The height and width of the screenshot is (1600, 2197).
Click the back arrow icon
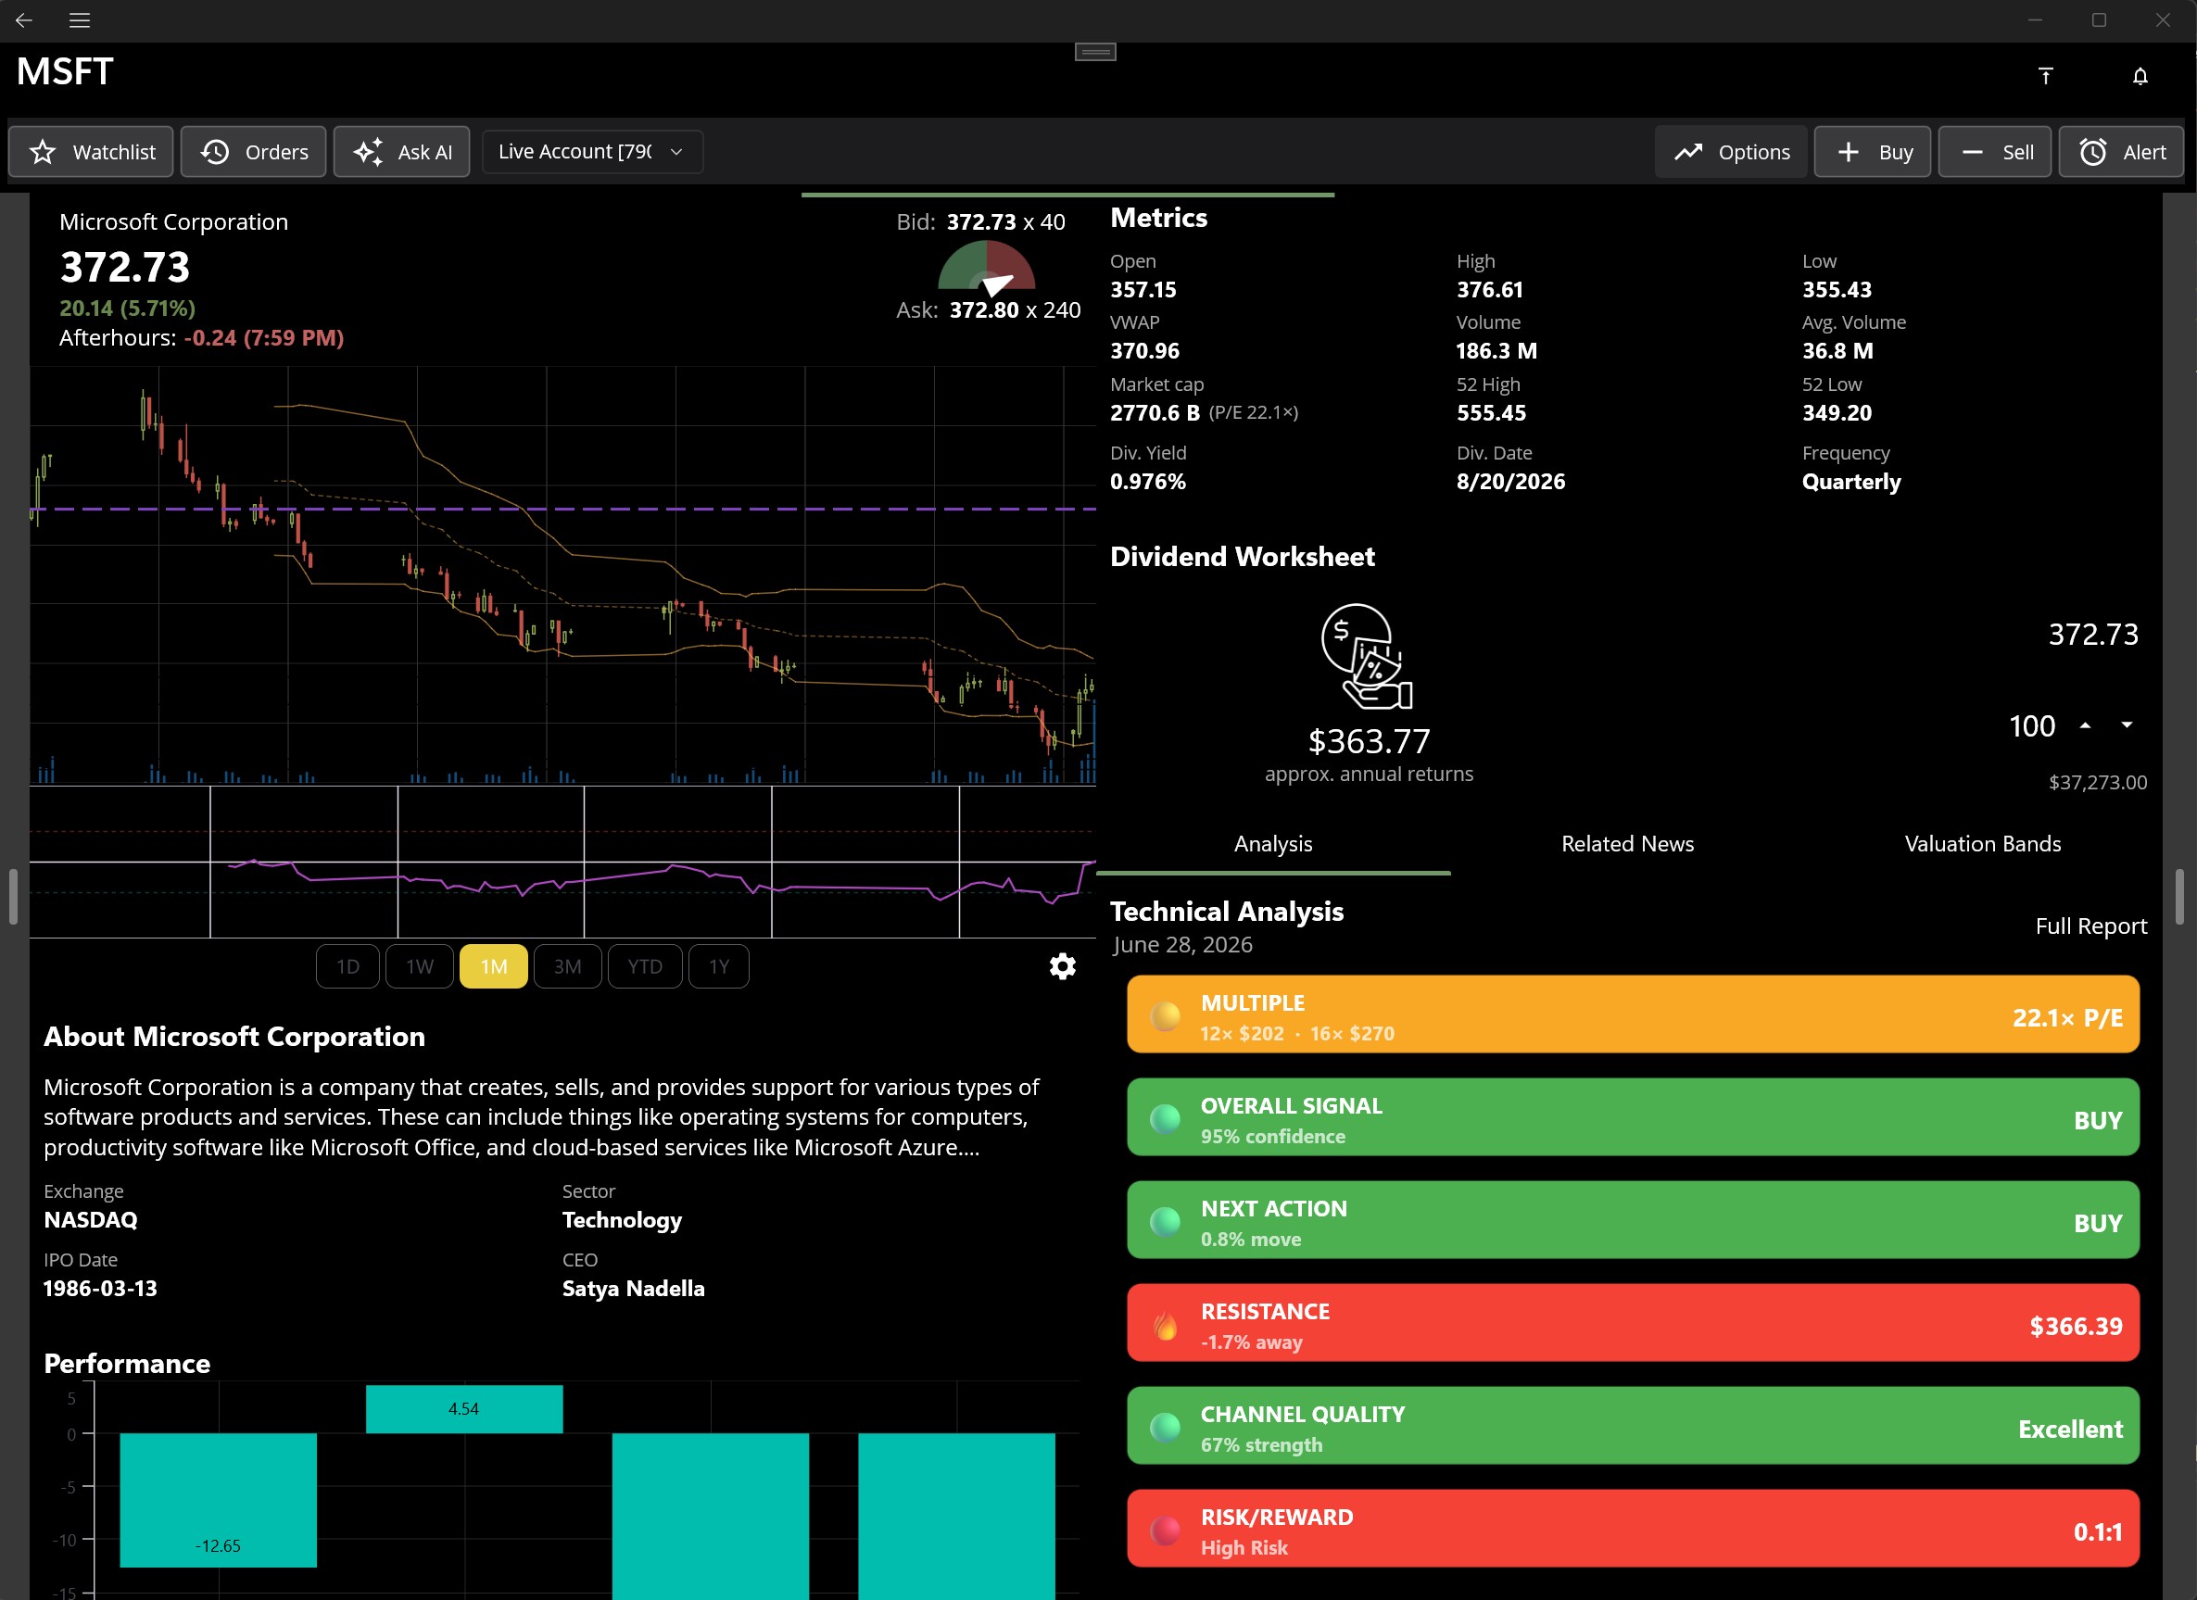coord(24,19)
